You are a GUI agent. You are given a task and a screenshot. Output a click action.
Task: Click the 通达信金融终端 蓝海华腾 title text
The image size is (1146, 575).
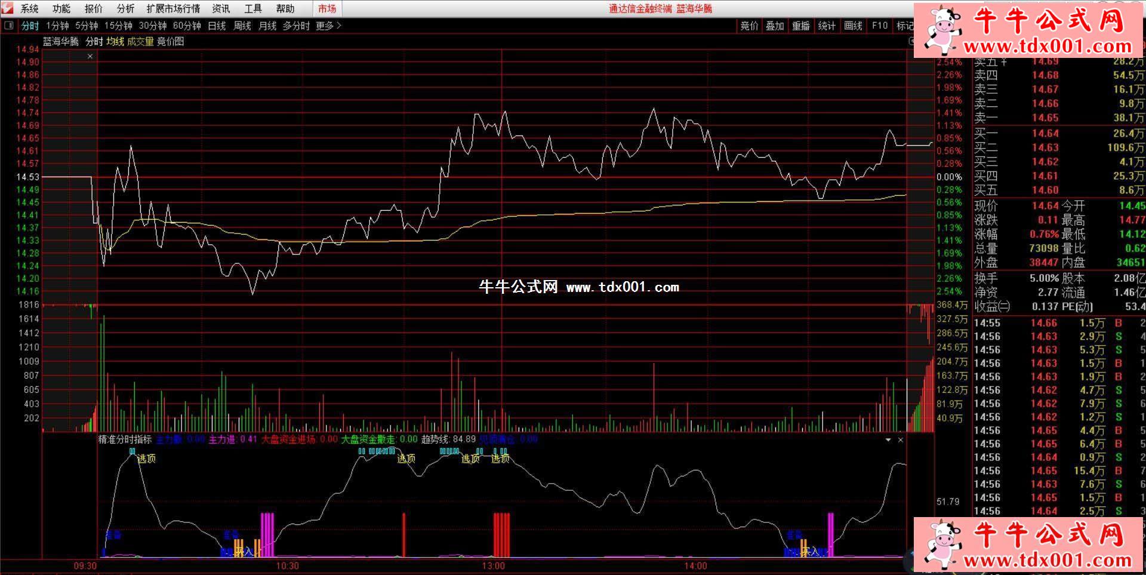(x=660, y=8)
